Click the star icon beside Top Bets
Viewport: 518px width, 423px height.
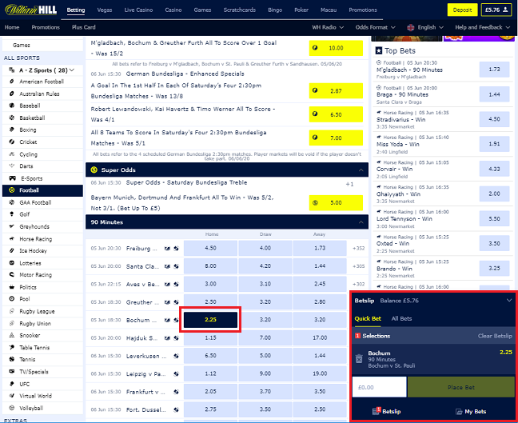point(379,51)
